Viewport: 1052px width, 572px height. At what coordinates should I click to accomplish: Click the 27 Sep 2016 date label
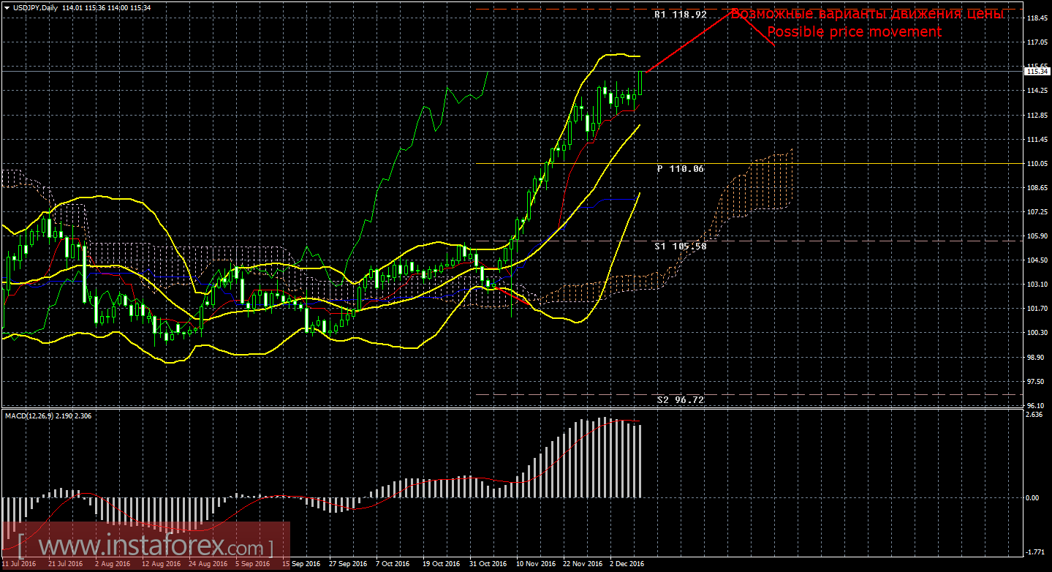(x=347, y=564)
